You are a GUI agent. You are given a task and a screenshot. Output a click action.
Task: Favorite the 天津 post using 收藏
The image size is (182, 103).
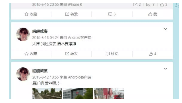coord(31,54)
